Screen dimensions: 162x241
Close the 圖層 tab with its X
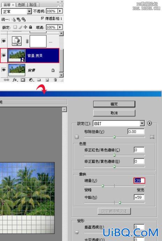[13, 5]
